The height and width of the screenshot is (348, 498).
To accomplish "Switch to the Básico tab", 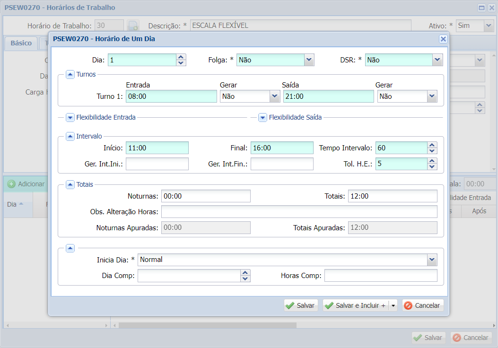I will (x=21, y=43).
